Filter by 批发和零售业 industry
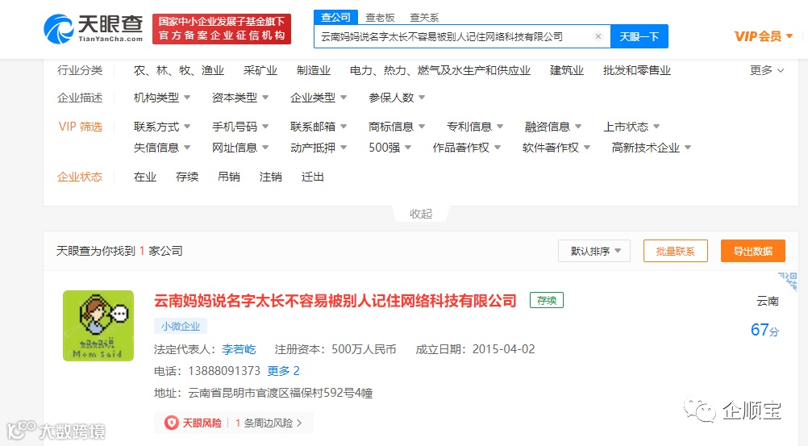 pos(637,70)
